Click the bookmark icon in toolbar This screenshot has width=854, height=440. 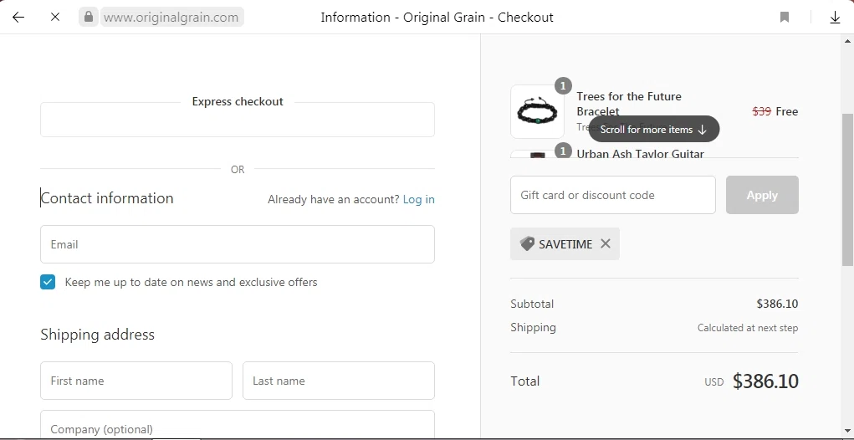(x=785, y=17)
